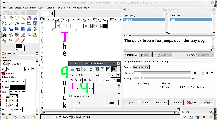The width and height of the screenshot is (217, 120).
Task: Click left justify icon in Tool Options
Action: [x=11, y=92]
